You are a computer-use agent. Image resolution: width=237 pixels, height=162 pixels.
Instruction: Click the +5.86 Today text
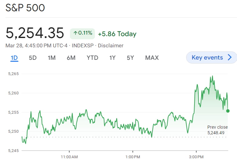pyautogui.click(x=117, y=34)
